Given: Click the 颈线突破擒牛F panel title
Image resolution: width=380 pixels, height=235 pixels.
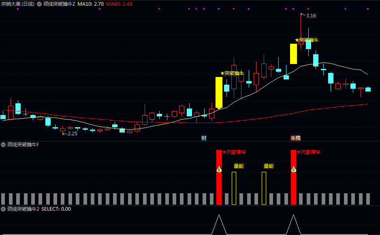Looking at the screenshot, I should (x=23, y=145).
